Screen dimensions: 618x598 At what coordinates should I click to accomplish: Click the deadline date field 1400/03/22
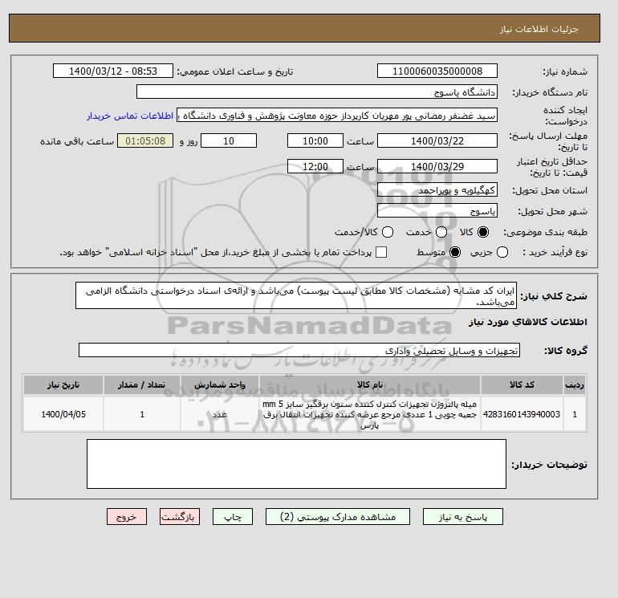[x=437, y=140]
